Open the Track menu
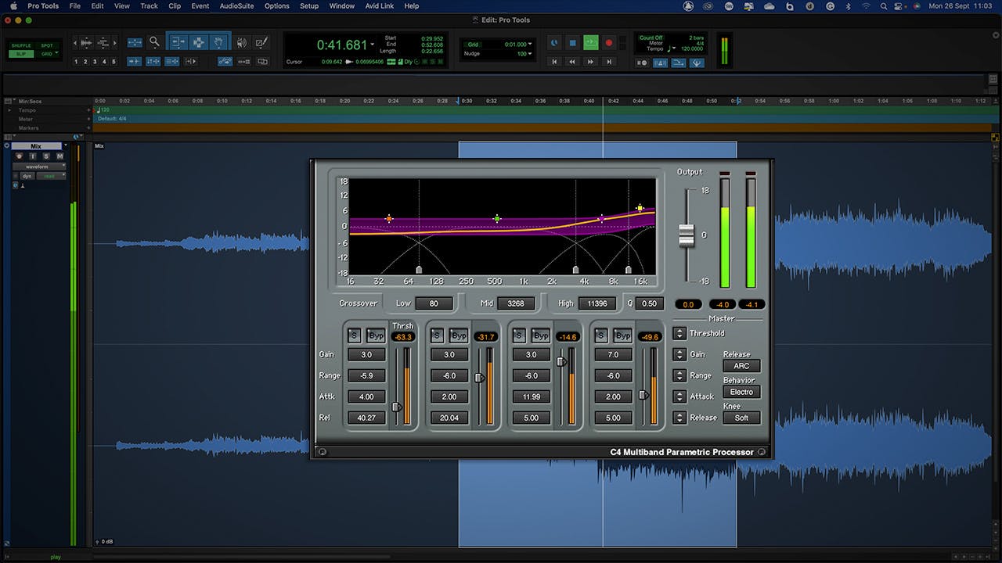1002x563 pixels. pos(149,5)
